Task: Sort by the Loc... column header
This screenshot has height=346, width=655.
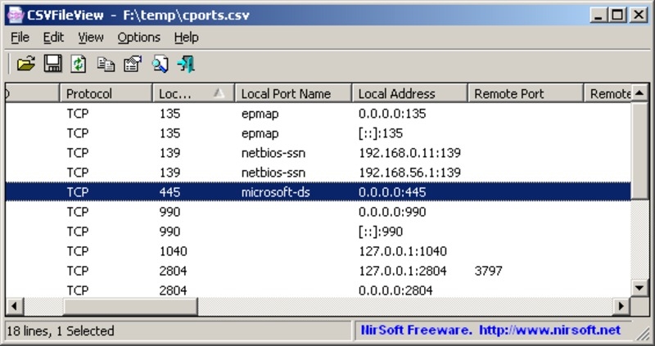Action: pos(193,93)
